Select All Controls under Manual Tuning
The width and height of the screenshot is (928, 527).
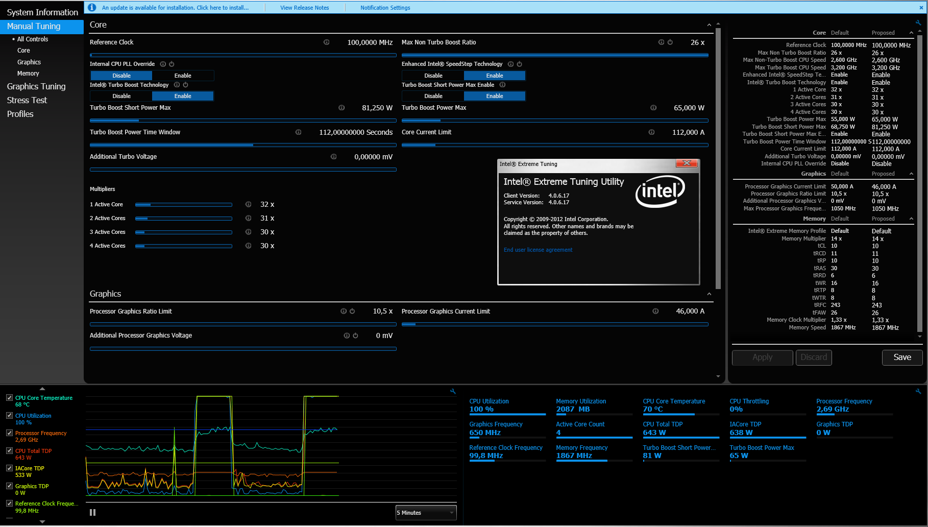[33, 39]
